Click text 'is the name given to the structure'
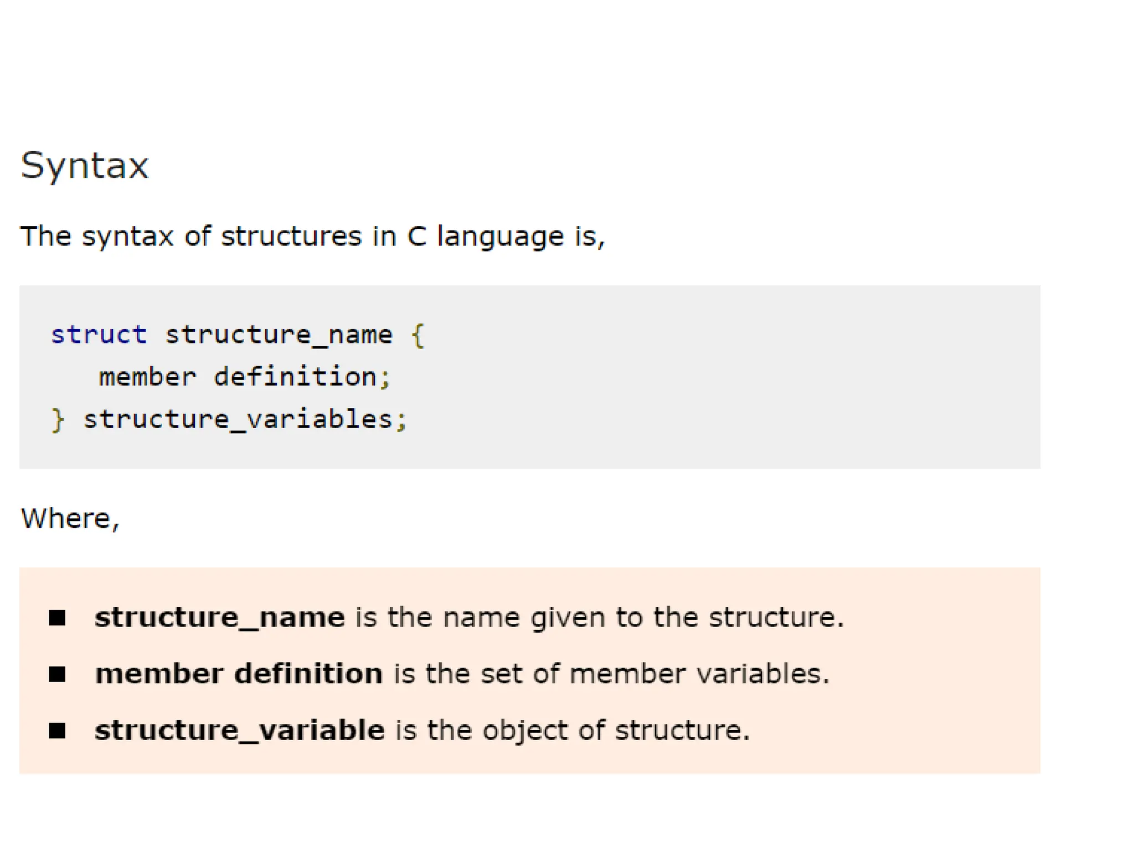The image size is (1134, 851). (598, 617)
